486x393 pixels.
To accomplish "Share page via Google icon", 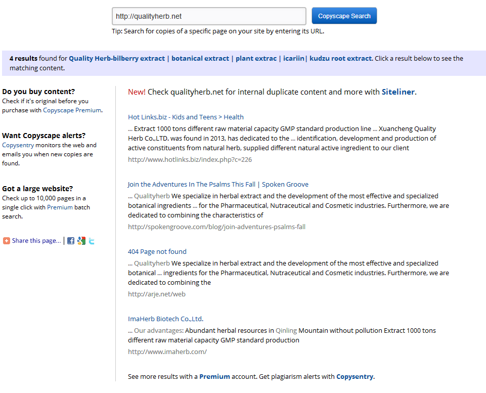I will [x=81, y=241].
